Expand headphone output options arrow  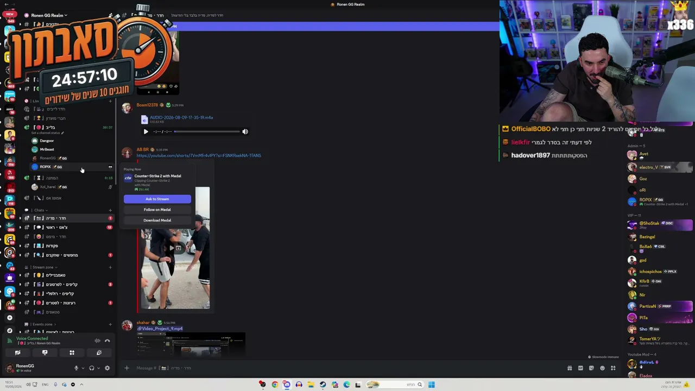[x=99, y=368]
